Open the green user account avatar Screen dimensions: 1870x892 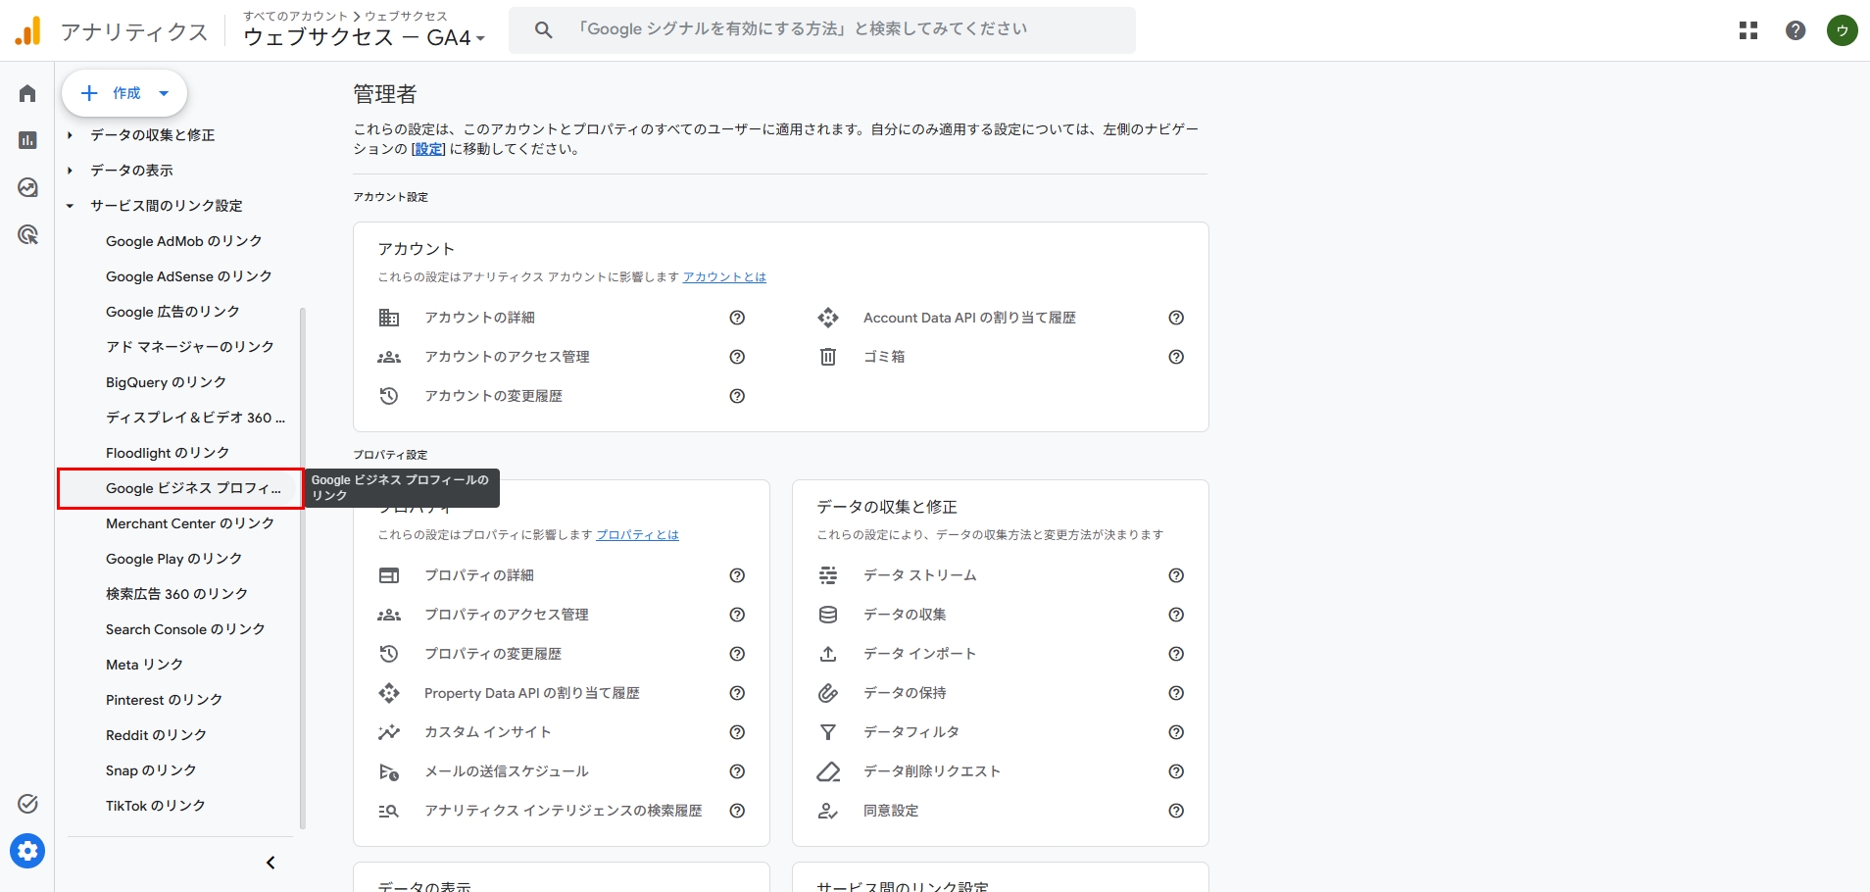[1843, 30]
